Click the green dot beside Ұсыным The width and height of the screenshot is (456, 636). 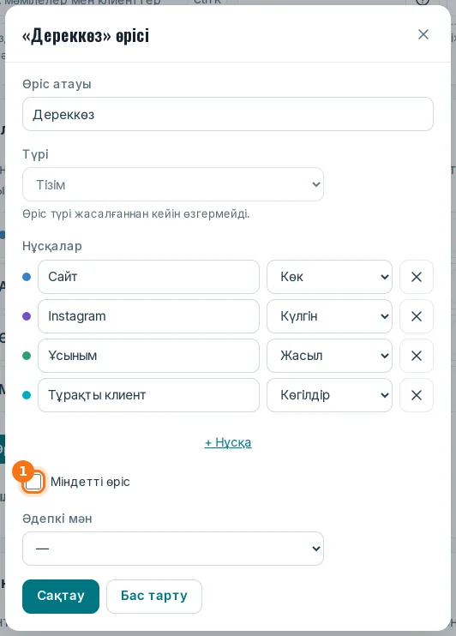(x=27, y=356)
